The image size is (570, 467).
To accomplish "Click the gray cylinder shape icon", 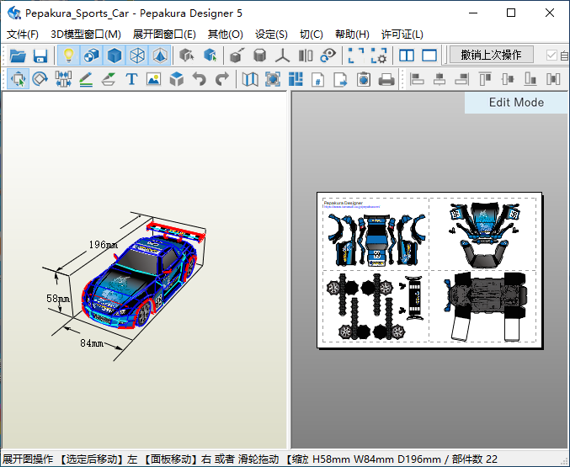I will [259, 56].
